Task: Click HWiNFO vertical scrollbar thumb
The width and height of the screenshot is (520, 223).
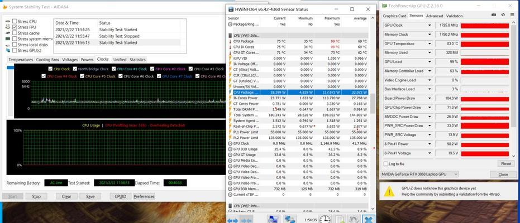Action: pyautogui.click(x=373, y=103)
